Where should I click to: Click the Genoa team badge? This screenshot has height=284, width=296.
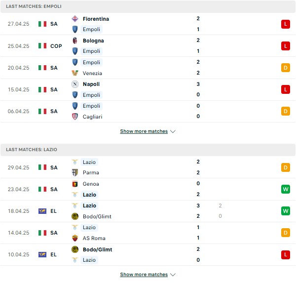75,184
